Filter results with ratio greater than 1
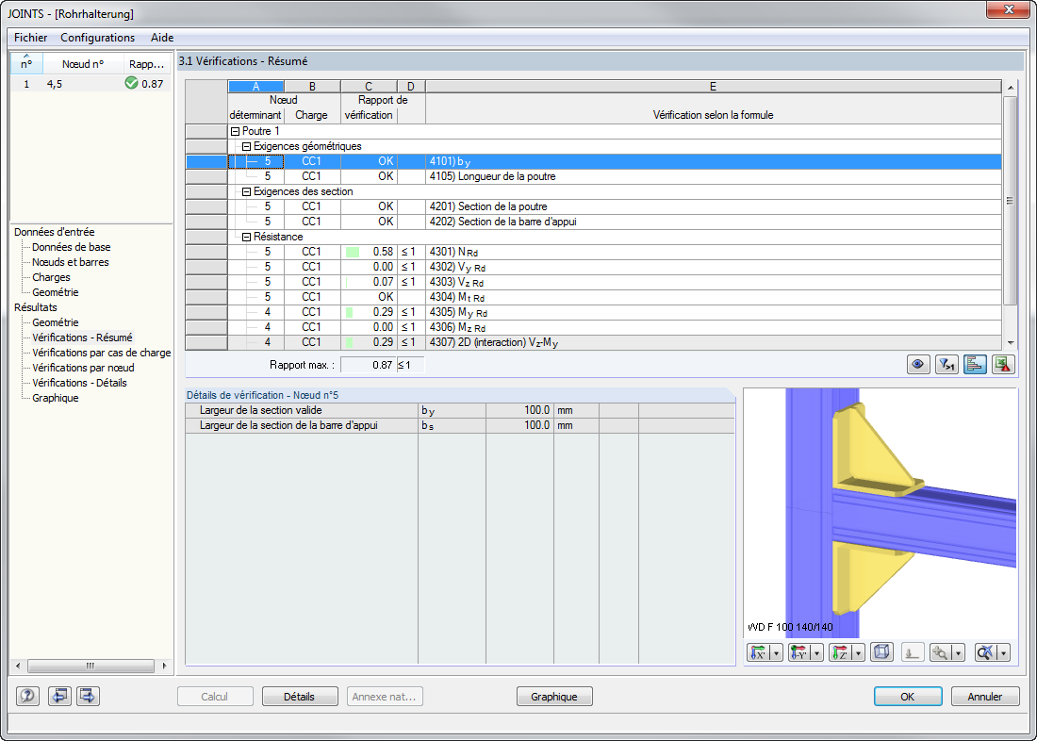Viewport: 1037px width, 741px height. point(947,365)
